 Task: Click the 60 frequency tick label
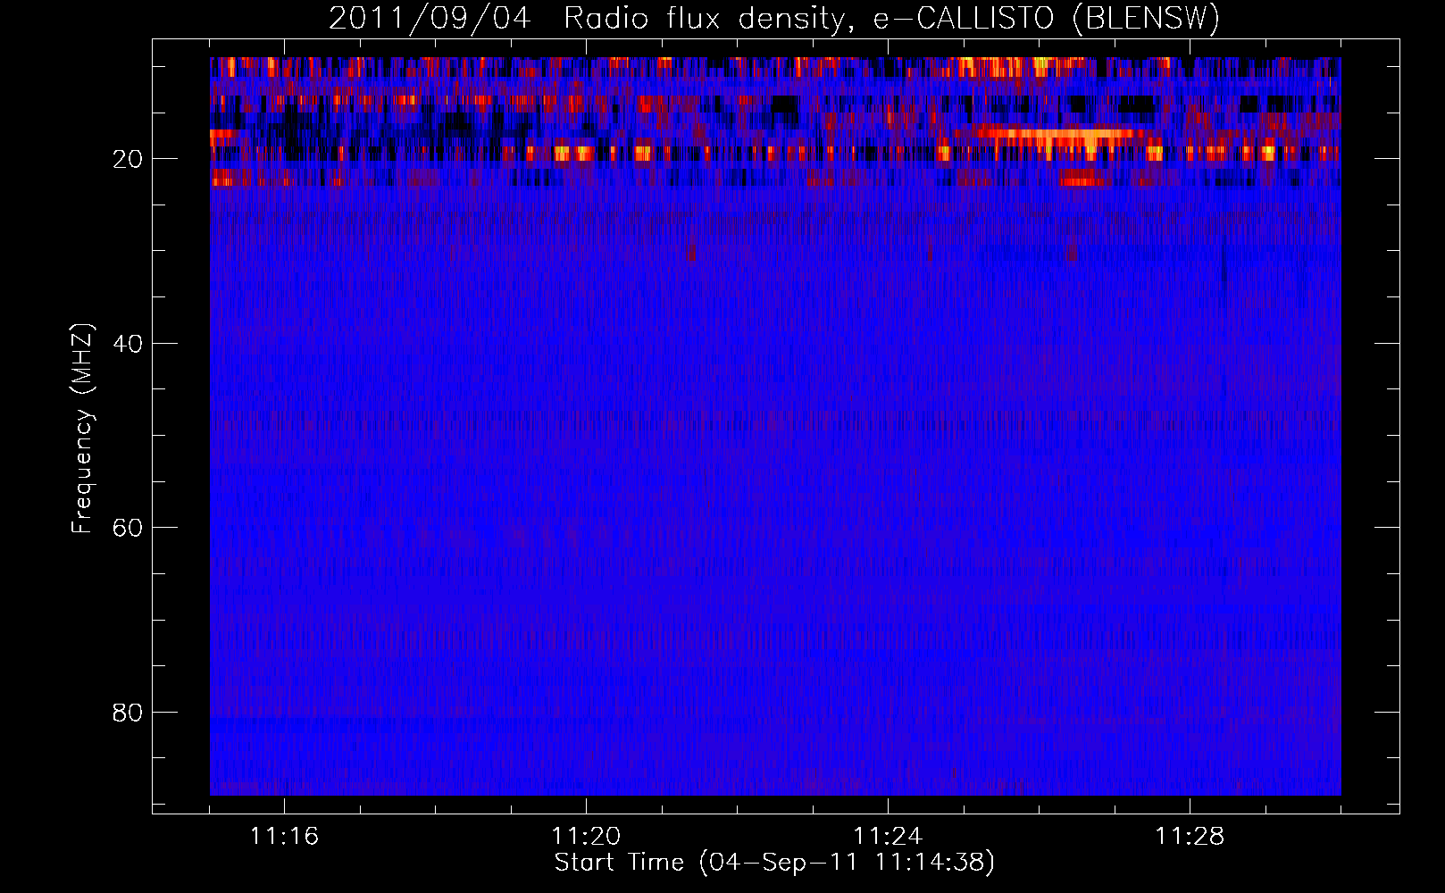pyautogui.click(x=128, y=528)
